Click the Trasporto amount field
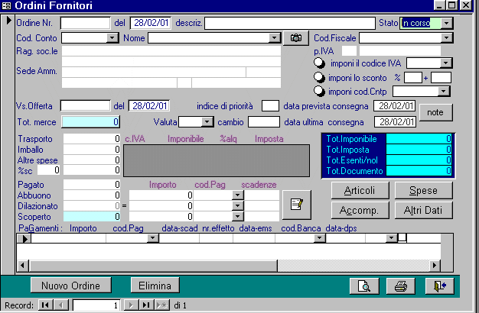The width and height of the screenshot is (479, 313). [92, 139]
